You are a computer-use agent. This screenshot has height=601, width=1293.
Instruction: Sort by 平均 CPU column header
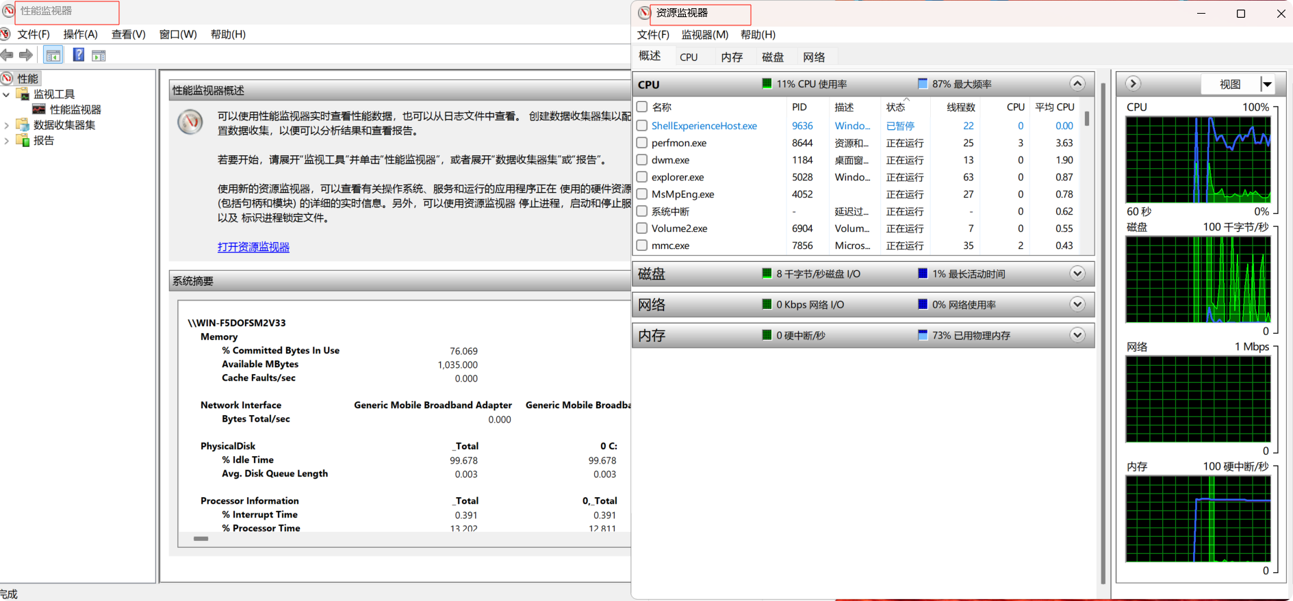point(1054,107)
